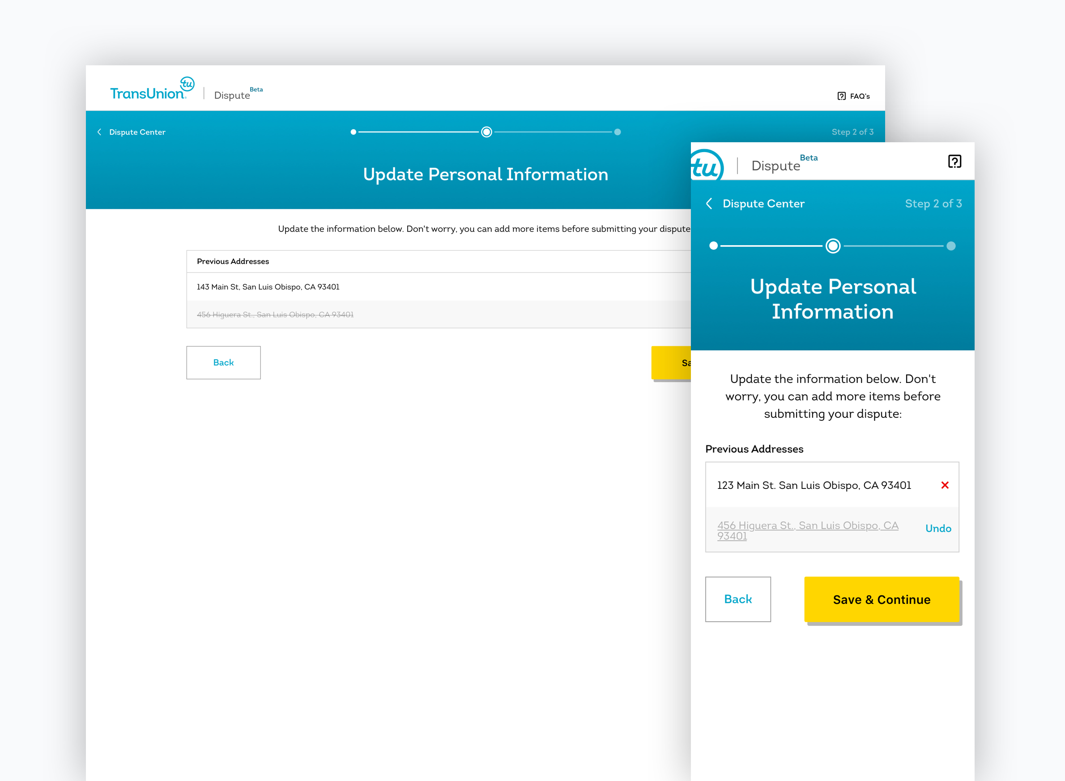Enable the deleted address via Undo toggle
The width and height of the screenshot is (1065, 781).
coord(939,526)
